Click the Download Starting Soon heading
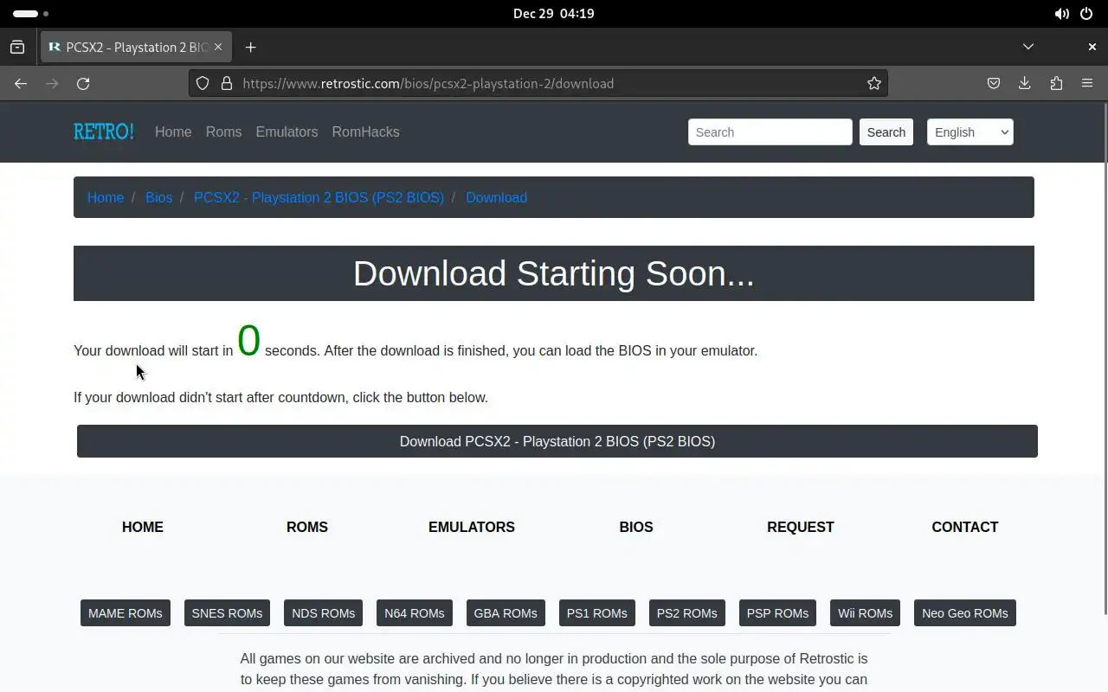The image size is (1108, 692). pos(554,273)
